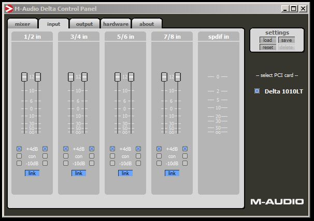Enable right -10dB checkbox in 7/8 in

(x=185, y=163)
